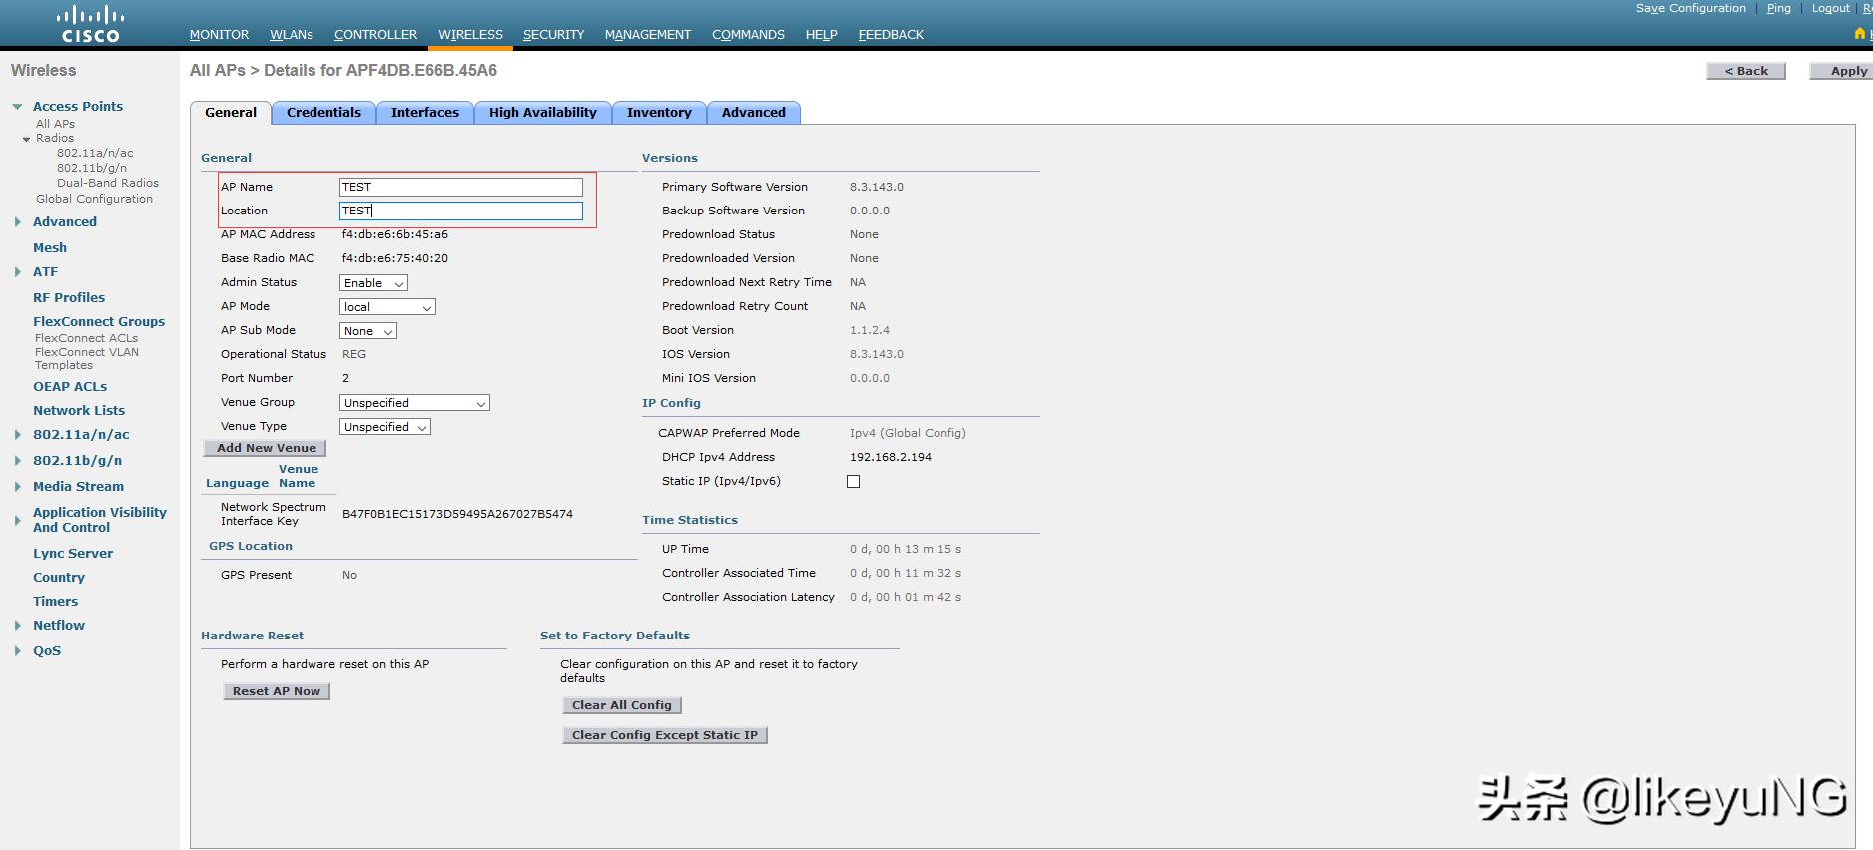The image size is (1873, 850).
Task: Switch to the Credentials tab
Action: pos(323,113)
